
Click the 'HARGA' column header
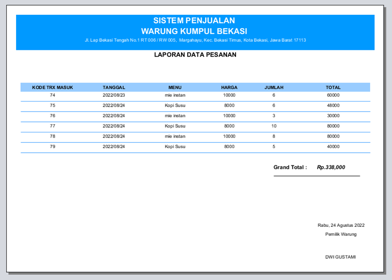pyautogui.click(x=229, y=87)
